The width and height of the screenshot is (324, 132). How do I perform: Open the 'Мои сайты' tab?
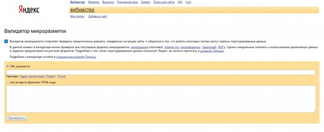coord(77,16)
